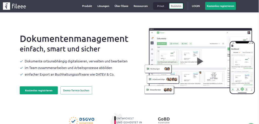Click hamburger menu icon in mockup

[152, 33]
